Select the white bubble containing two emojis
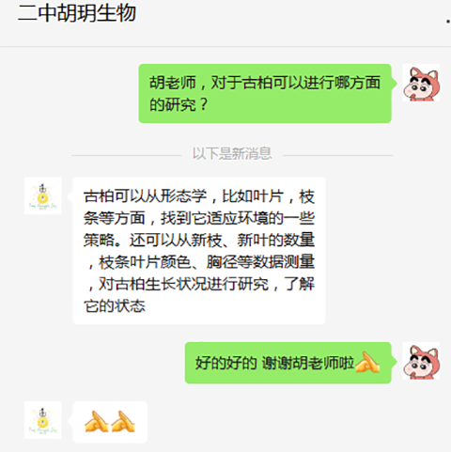This screenshot has height=452, width=451. pyautogui.click(x=110, y=422)
